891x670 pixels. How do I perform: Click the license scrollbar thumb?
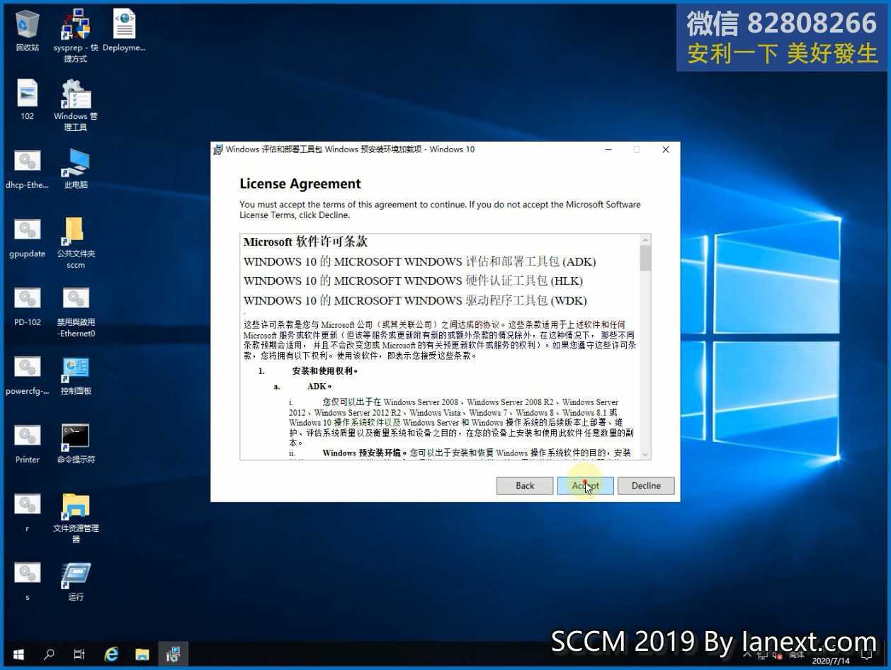click(x=645, y=259)
